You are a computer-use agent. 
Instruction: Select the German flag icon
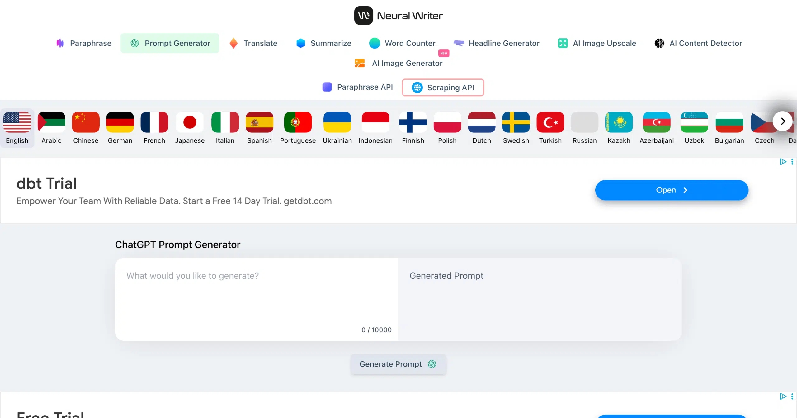pyautogui.click(x=120, y=122)
